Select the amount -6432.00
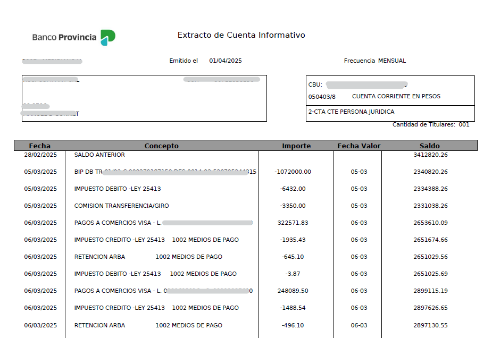Screen dimensions: 492x338 tap(293, 189)
